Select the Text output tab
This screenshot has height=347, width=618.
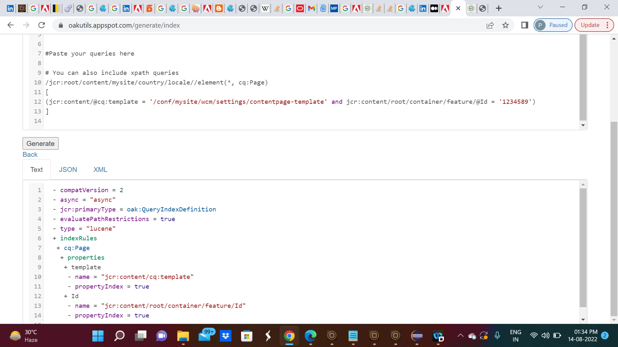coord(36,170)
